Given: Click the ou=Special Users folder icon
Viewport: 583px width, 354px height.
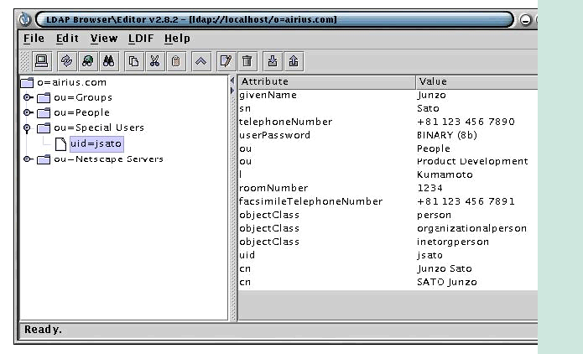Looking at the screenshot, I should [44, 128].
